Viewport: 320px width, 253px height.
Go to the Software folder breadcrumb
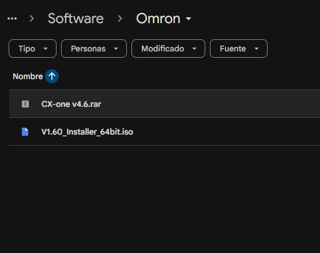point(76,18)
